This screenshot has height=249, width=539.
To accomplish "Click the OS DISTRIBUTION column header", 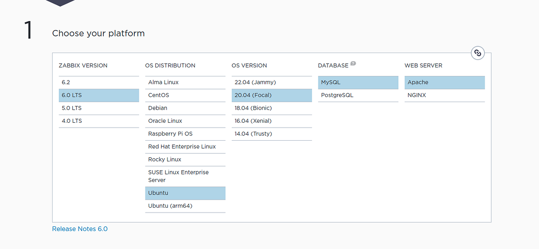I will [170, 66].
